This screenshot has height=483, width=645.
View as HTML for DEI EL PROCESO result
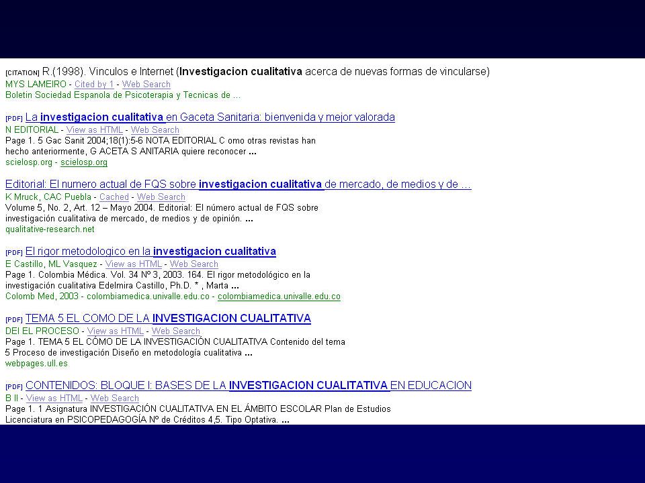115,331
